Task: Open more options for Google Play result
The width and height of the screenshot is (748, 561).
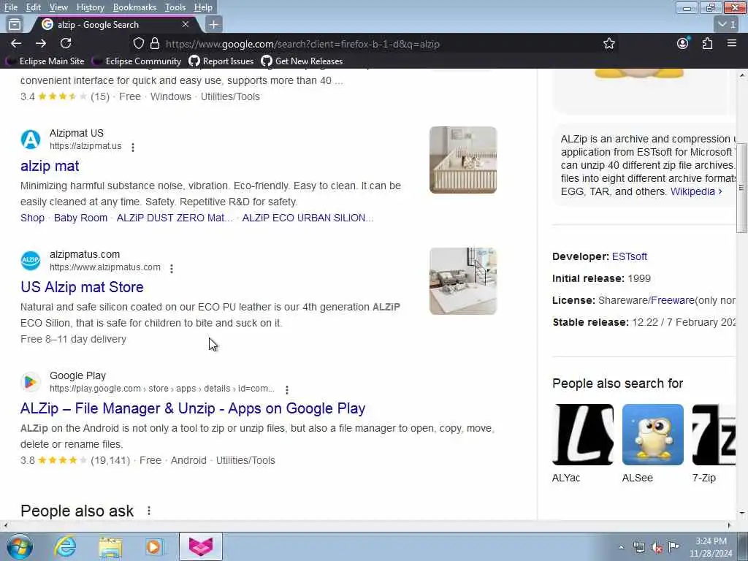Action: click(x=287, y=390)
